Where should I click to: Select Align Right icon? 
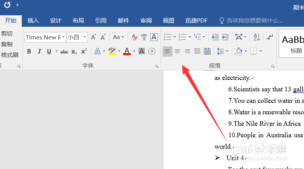pos(187,51)
